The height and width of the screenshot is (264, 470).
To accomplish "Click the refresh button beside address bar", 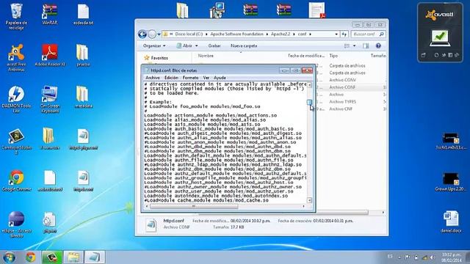I will [x=344, y=34].
